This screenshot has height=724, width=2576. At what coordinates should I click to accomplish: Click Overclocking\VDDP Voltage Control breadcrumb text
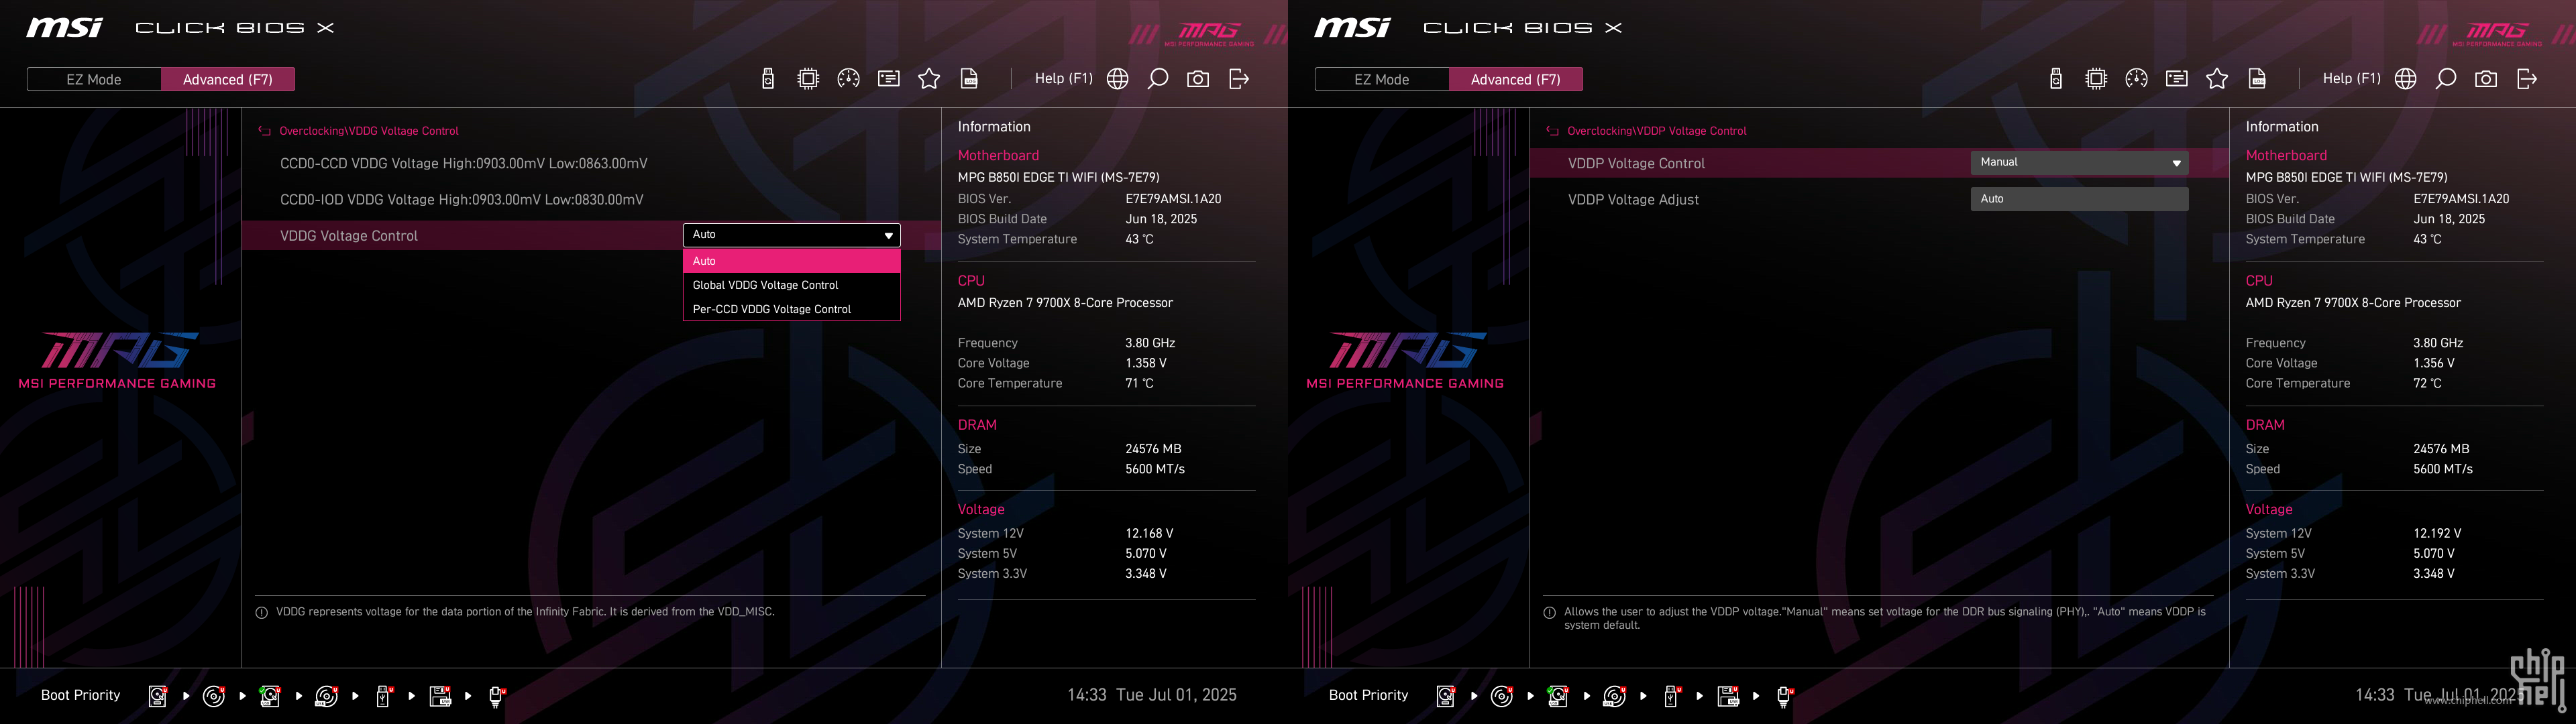(1657, 131)
